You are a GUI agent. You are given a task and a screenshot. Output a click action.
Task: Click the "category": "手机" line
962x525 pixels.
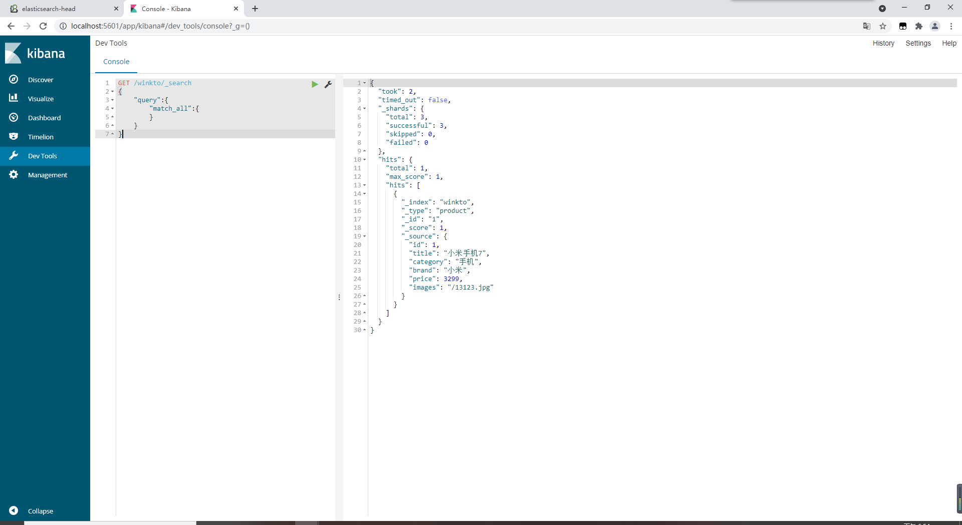pyautogui.click(x=445, y=262)
